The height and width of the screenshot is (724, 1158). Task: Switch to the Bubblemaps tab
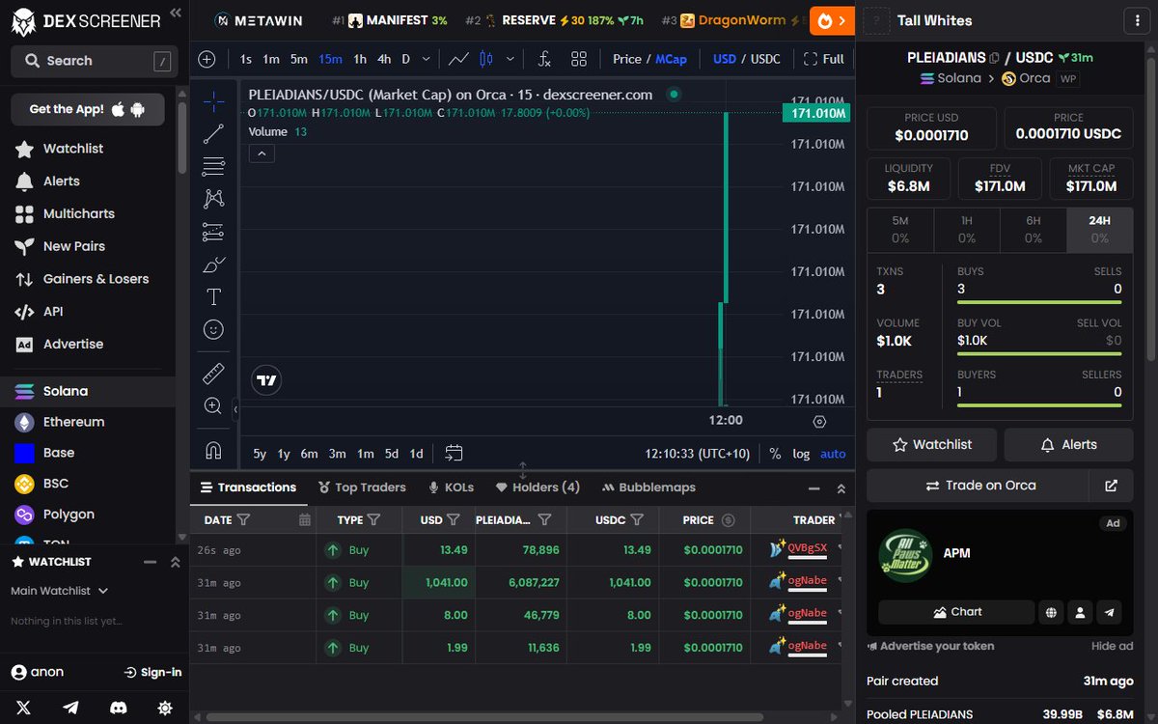click(x=648, y=487)
